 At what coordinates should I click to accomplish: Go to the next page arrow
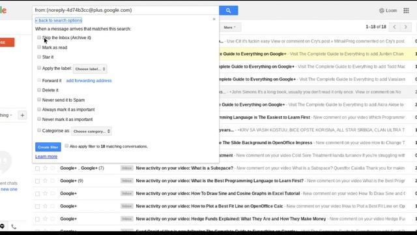click(x=405, y=27)
